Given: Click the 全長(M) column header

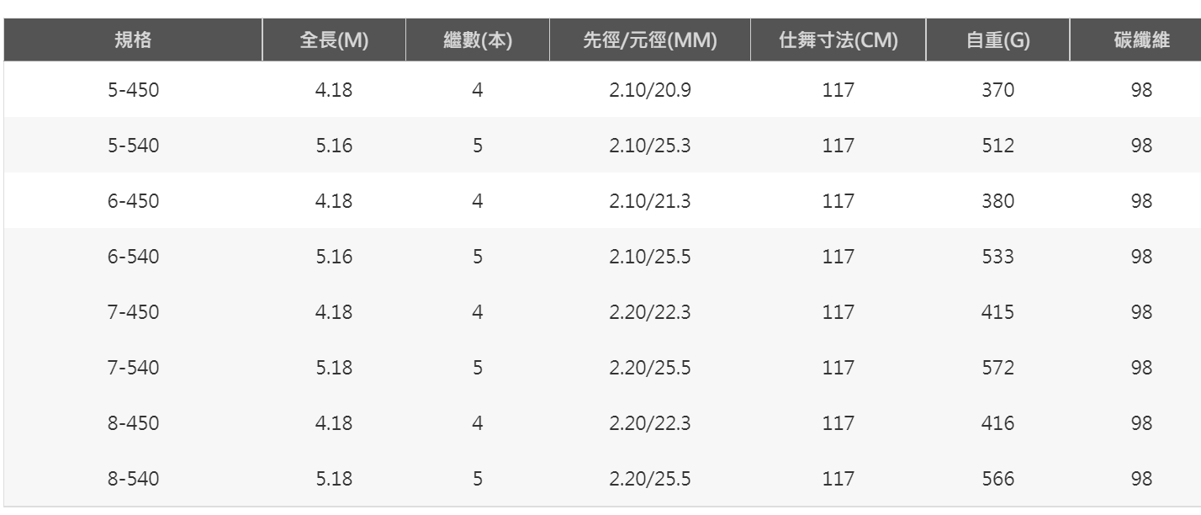Looking at the screenshot, I should (334, 40).
